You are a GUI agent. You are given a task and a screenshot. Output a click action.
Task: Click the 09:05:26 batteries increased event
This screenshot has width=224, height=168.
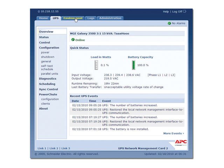[127, 105]
